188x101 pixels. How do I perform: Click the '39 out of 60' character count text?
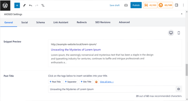[x=159, y=96]
